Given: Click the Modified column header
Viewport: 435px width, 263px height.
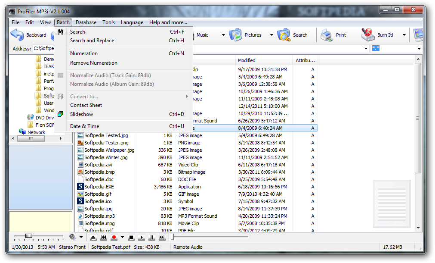Looking at the screenshot, I should 264,60.
